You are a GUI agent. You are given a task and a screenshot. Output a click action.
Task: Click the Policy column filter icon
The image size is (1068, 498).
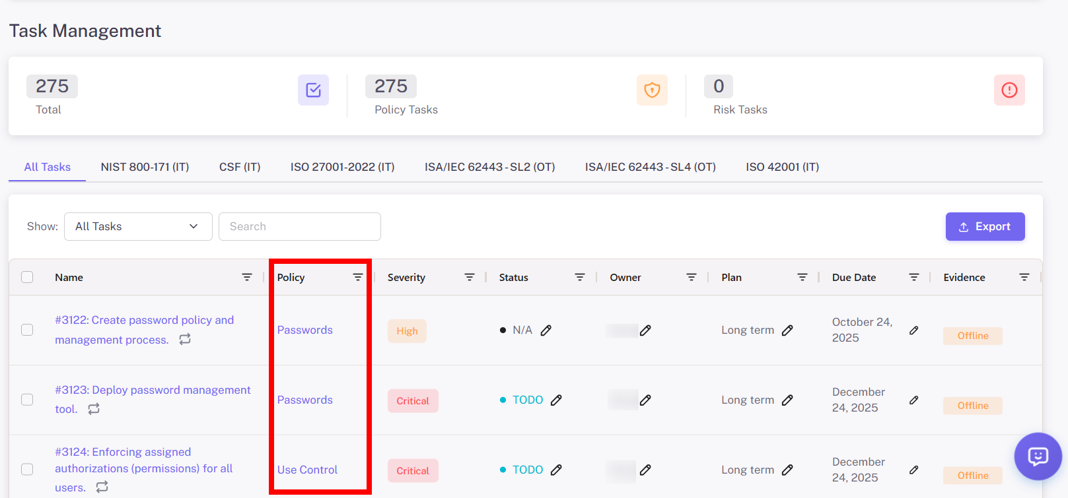(357, 277)
